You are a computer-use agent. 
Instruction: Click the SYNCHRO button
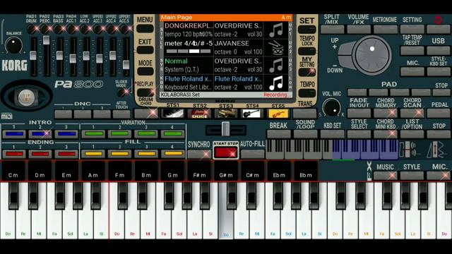point(199,154)
